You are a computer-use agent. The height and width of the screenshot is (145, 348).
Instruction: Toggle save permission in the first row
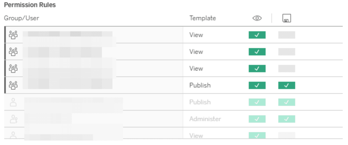(x=286, y=35)
